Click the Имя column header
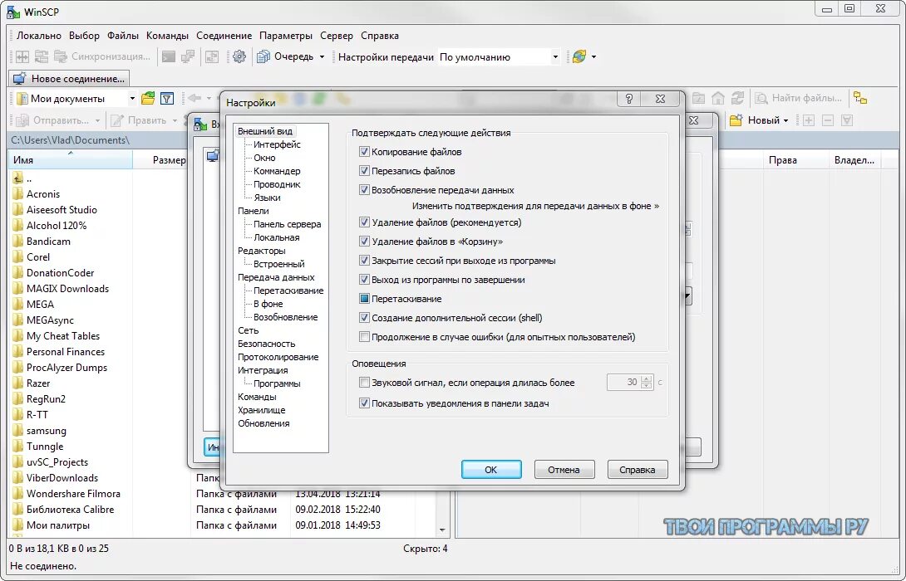The image size is (906, 581). 71,160
